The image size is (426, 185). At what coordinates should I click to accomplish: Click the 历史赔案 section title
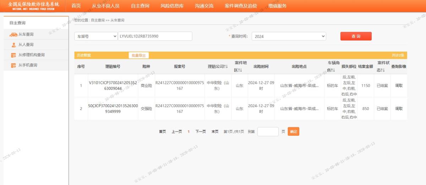tap(84, 55)
